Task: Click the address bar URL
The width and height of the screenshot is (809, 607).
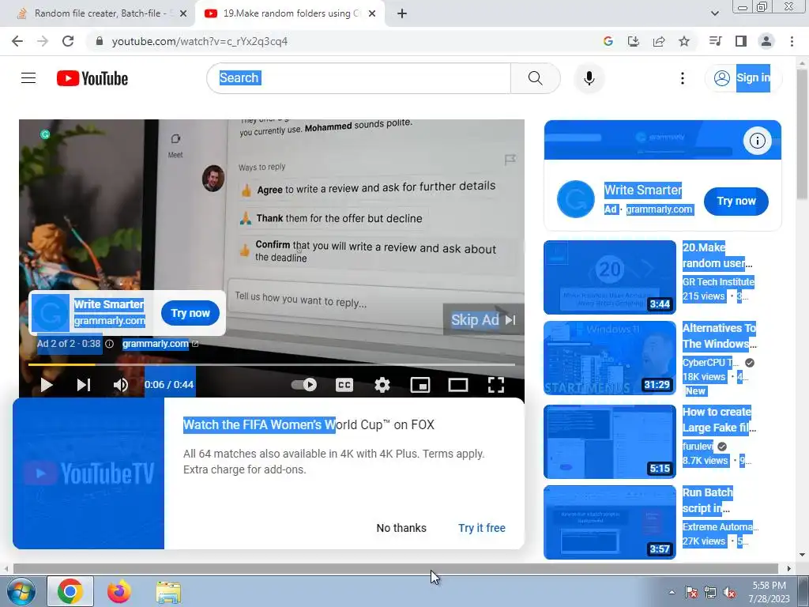Action: pyautogui.click(x=200, y=41)
